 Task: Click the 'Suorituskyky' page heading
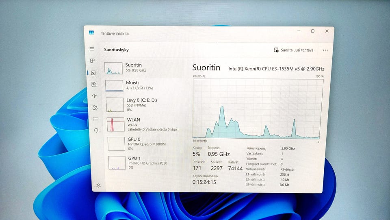pyautogui.click(x=117, y=50)
